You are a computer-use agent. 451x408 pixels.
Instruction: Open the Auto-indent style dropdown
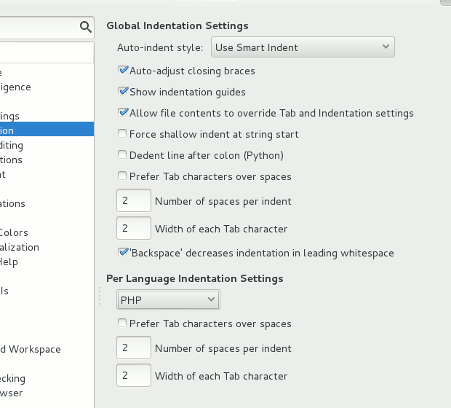303,47
